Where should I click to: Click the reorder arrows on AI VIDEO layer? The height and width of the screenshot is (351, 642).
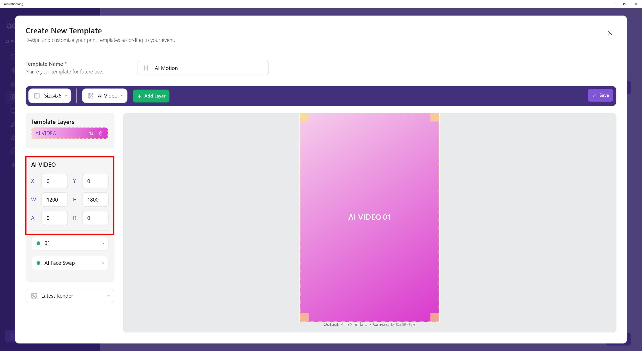click(91, 133)
